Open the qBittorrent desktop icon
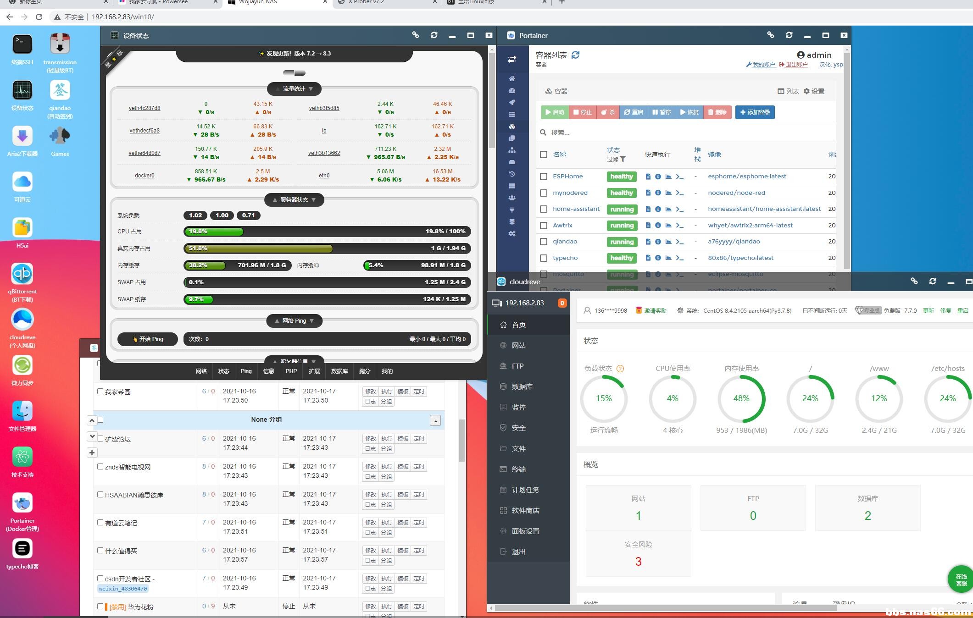 tap(22, 274)
